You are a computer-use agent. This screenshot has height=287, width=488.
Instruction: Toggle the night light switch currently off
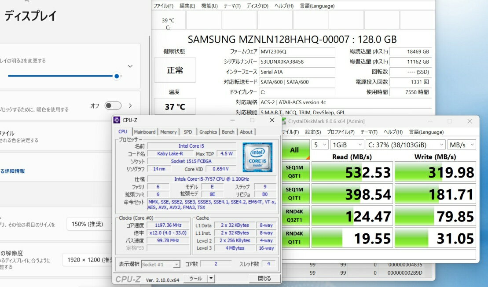(113, 105)
